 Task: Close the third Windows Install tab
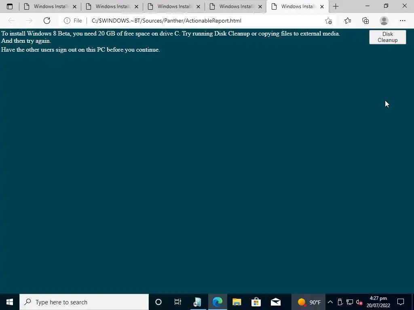[x=198, y=6]
